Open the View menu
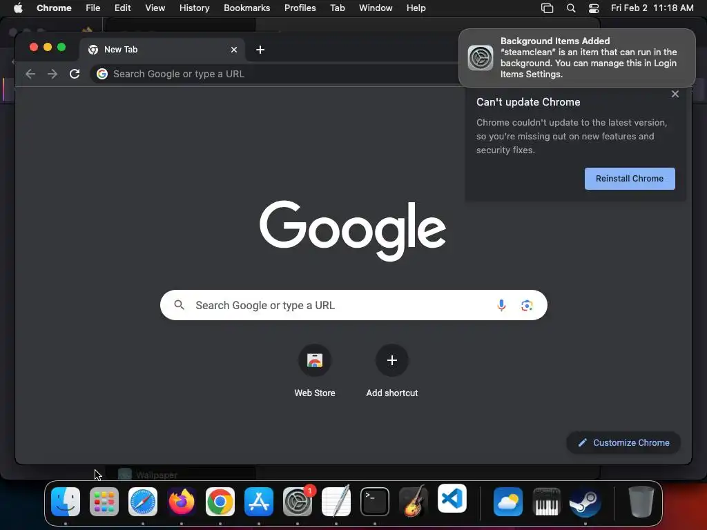The width and height of the screenshot is (707, 530). pyautogui.click(x=155, y=8)
